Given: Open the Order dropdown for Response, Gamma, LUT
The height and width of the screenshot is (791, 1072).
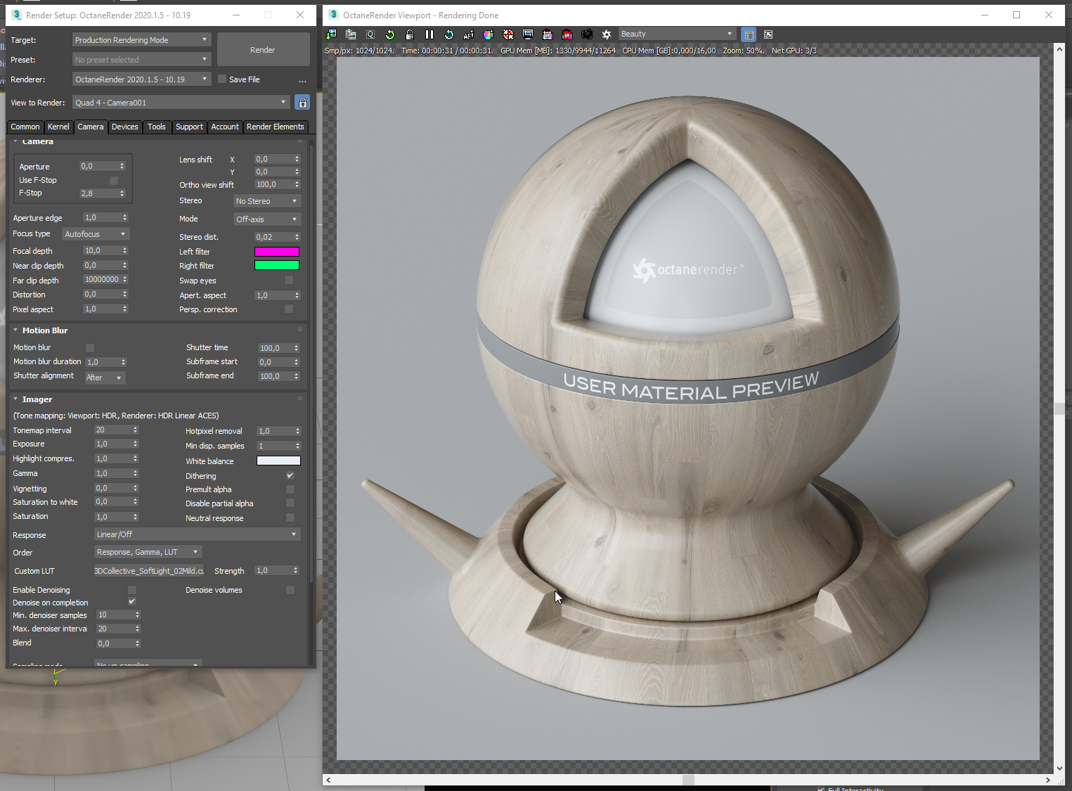Looking at the screenshot, I should 148,552.
